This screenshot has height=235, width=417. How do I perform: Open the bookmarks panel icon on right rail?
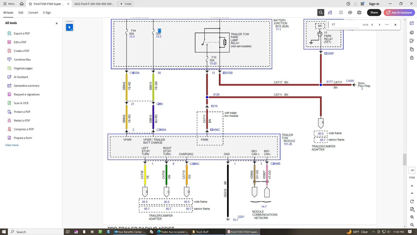tap(412, 41)
